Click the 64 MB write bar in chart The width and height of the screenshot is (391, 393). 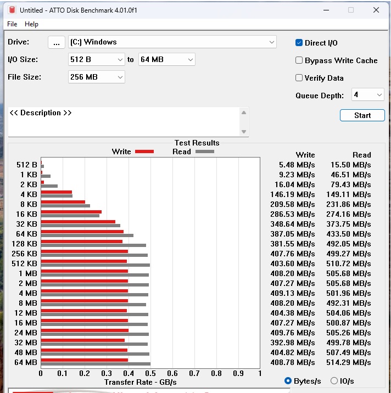click(x=85, y=360)
